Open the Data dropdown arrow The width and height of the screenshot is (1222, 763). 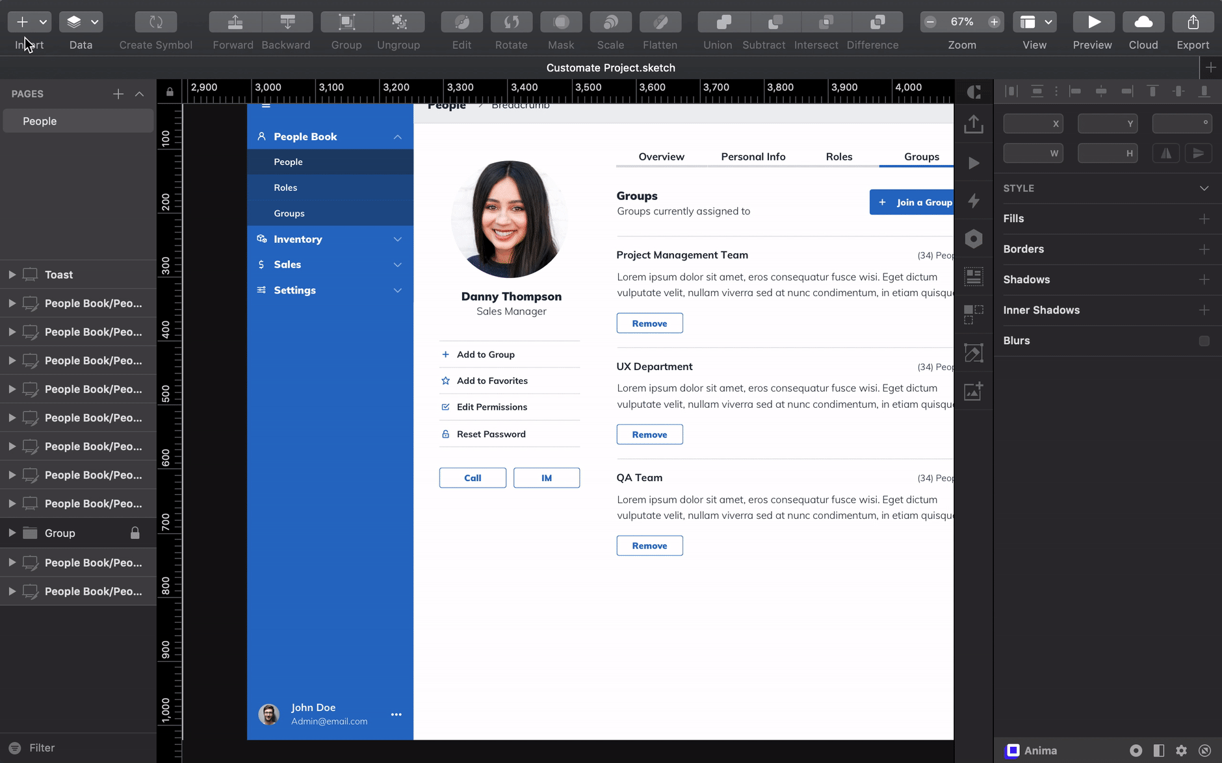click(95, 22)
